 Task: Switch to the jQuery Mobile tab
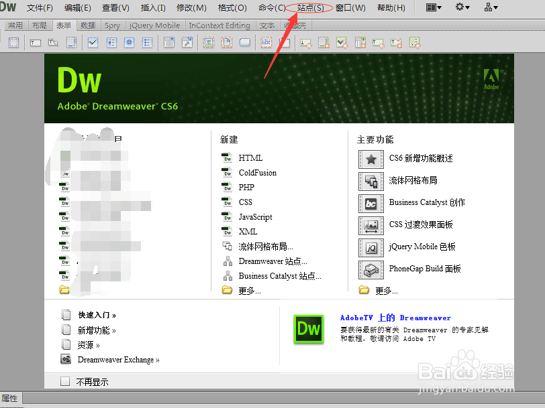pos(154,25)
